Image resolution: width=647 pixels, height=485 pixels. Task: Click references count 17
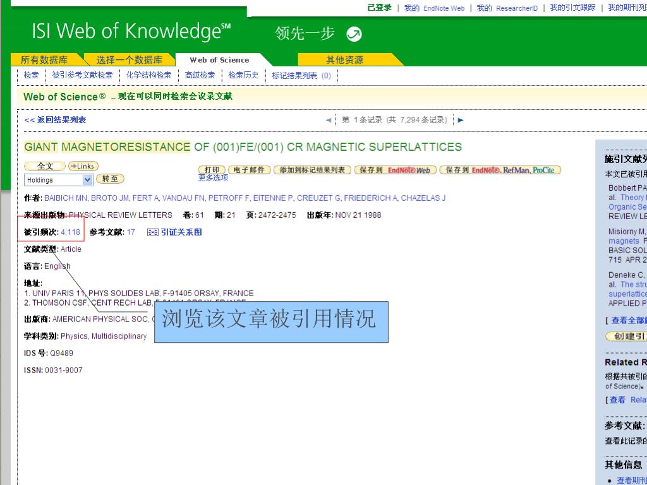[131, 232]
